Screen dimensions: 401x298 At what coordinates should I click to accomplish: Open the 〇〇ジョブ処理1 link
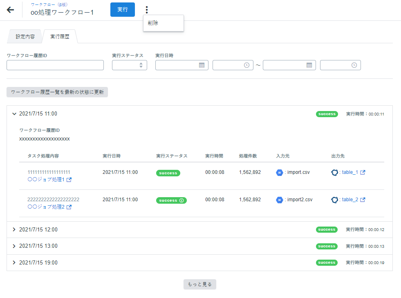coord(46,180)
